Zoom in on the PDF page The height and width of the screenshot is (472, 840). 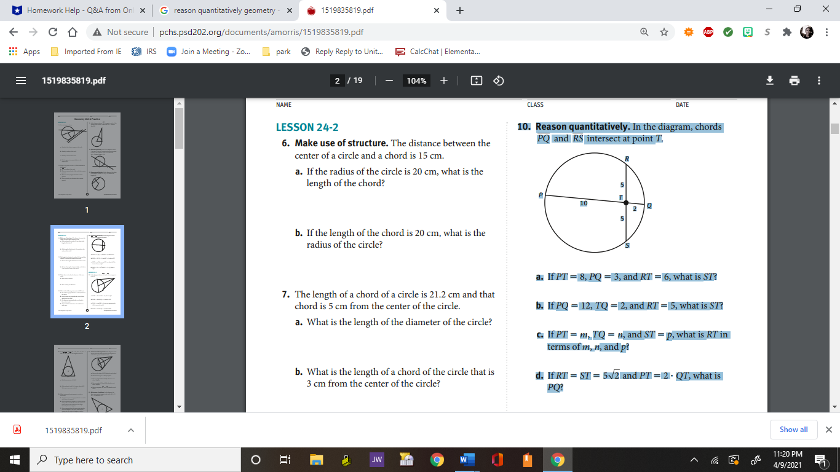[x=444, y=81]
